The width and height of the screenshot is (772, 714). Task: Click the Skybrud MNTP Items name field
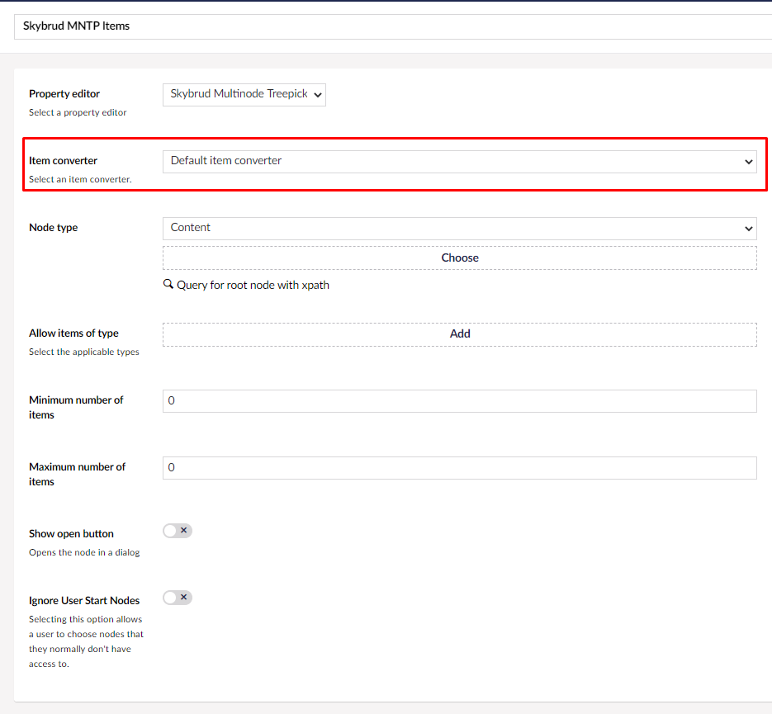(x=393, y=26)
